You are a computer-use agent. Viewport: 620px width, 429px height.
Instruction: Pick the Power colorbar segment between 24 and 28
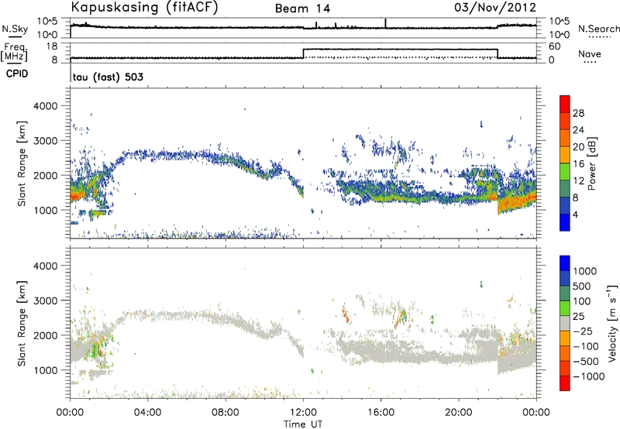pos(565,121)
